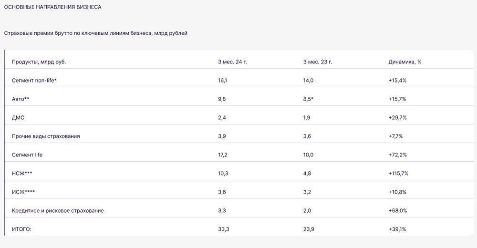Click 'Кредитное и рисковое страхование' row label
The image size is (477, 248).
coord(58,211)
